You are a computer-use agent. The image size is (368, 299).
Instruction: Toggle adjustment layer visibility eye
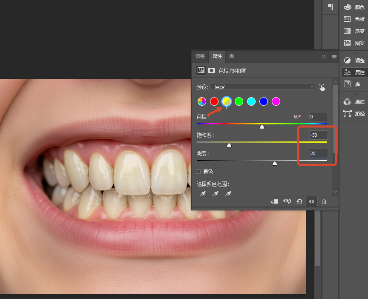pyautogui.click(x=311, y=201)
